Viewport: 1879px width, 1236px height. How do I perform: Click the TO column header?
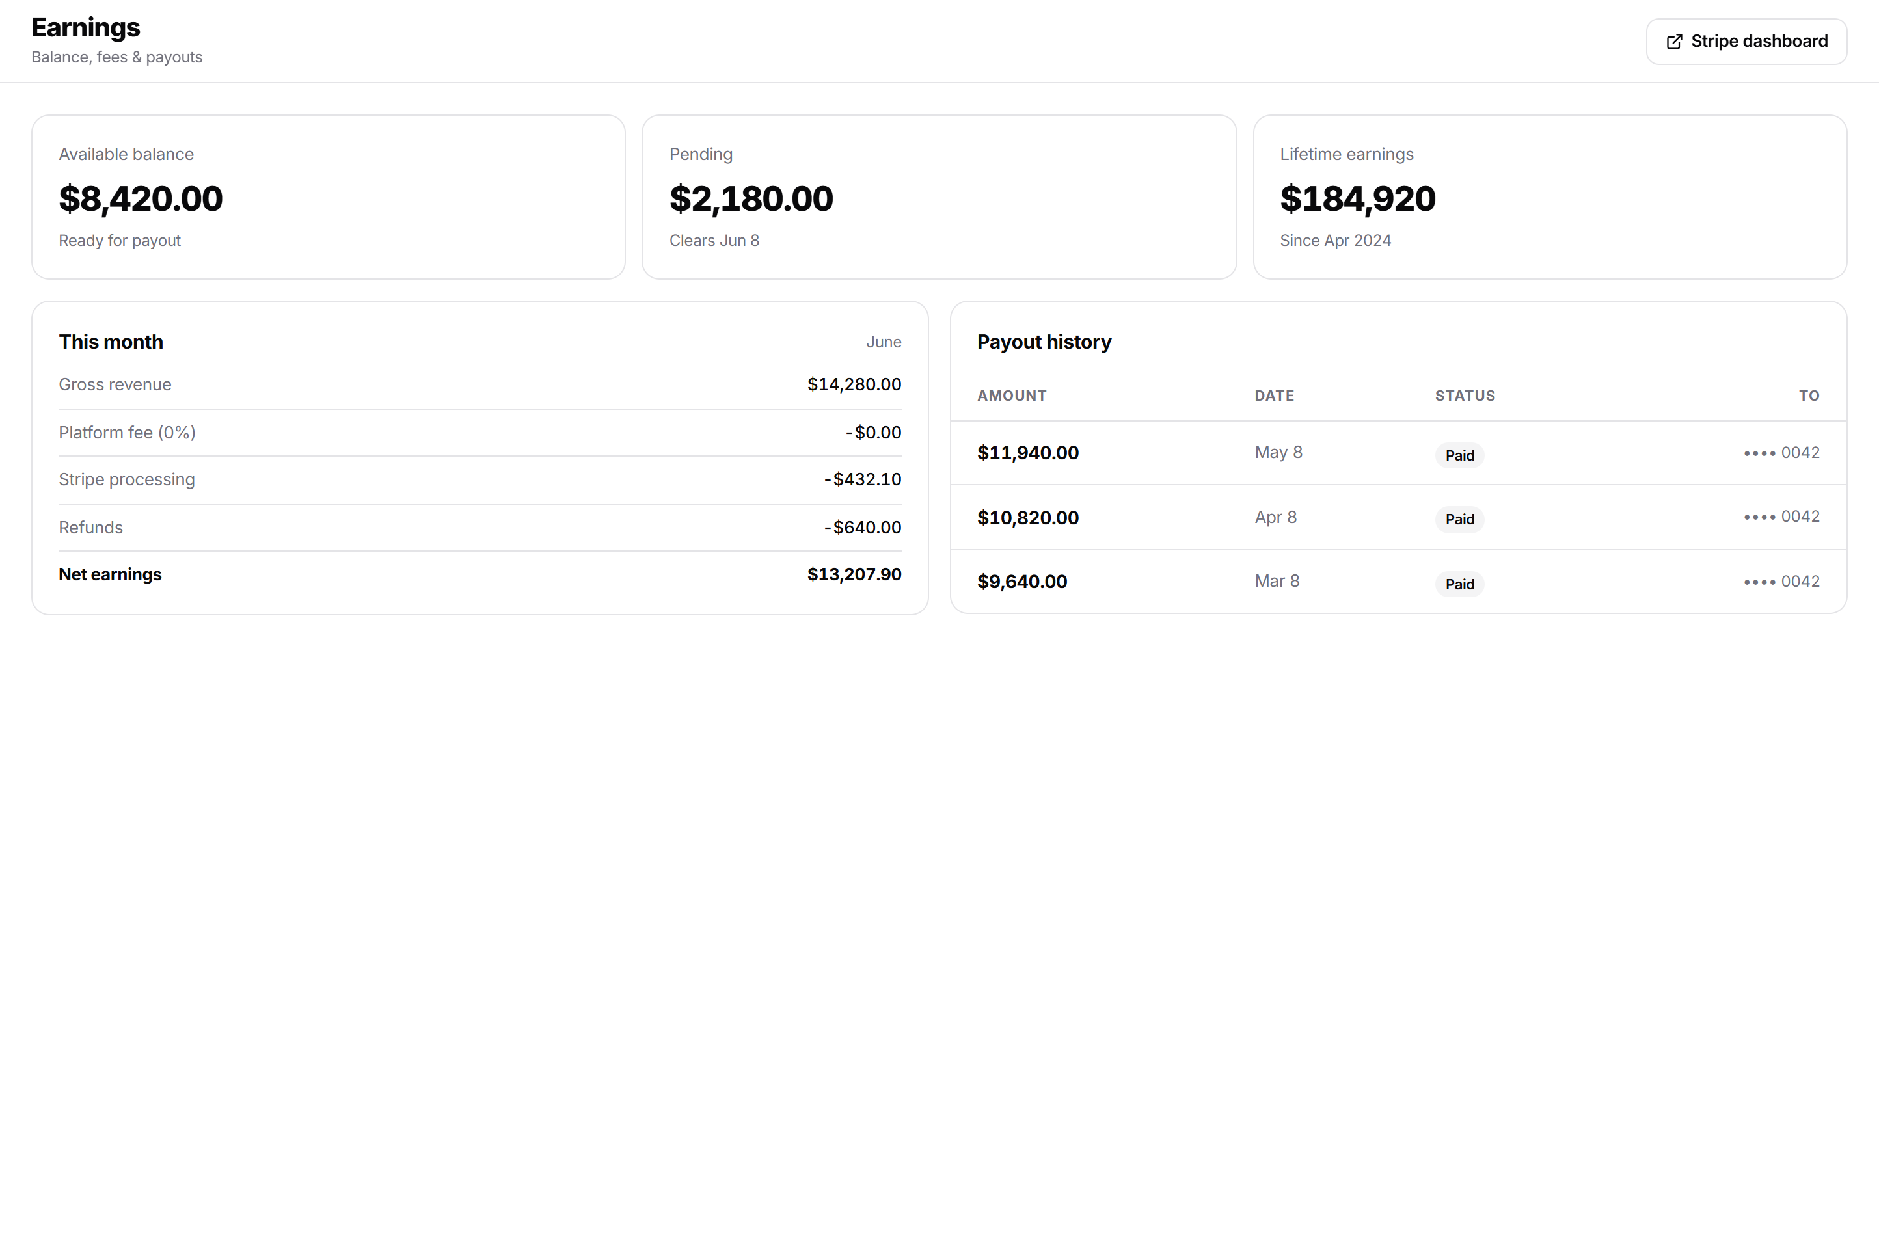[x=1809, y=396]
